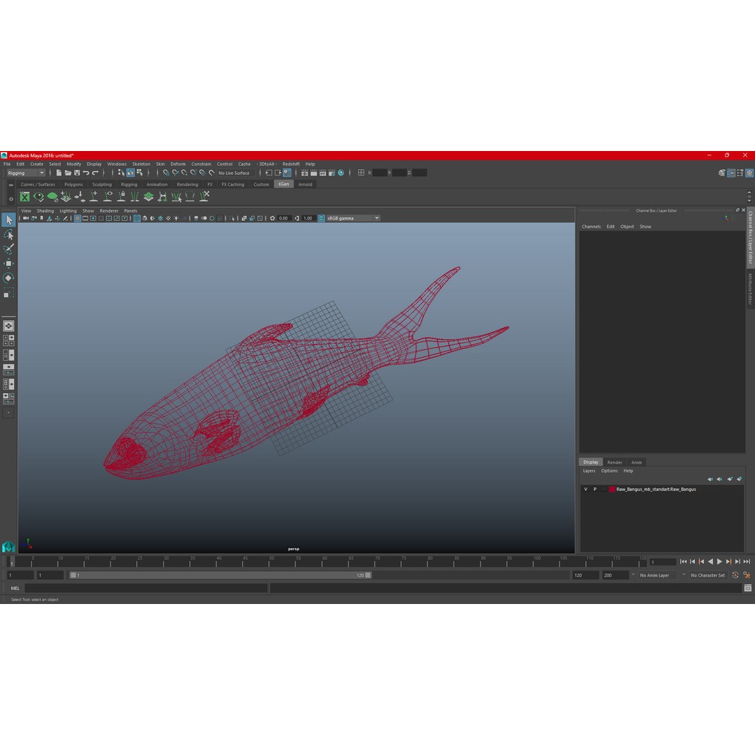755x755 pixels.
Task: Toggle viewport textured checker button
Action: click(168, 219)
